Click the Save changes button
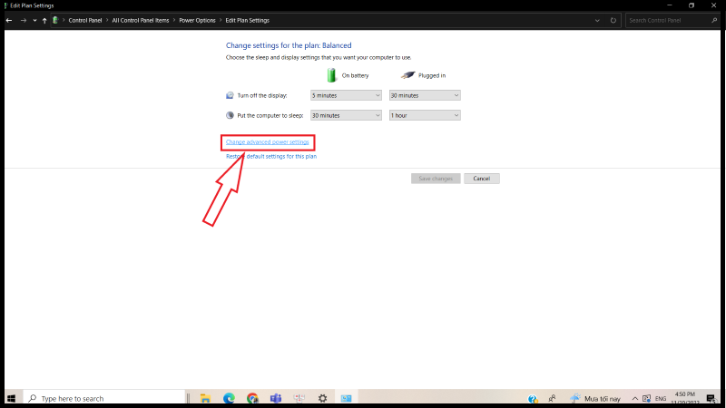The height and width of the screenshot is (408, 726). click(x=436, y=179)
